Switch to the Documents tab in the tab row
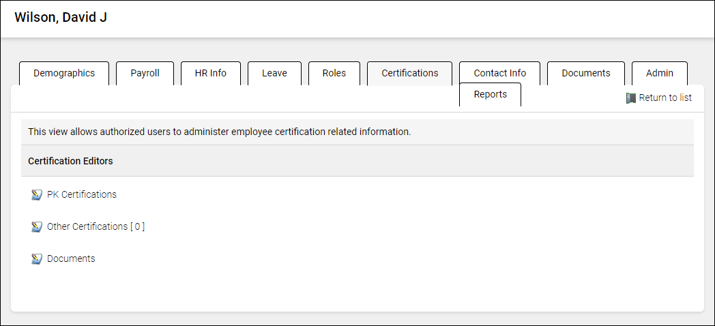The image size is (715, 326). 586,73
